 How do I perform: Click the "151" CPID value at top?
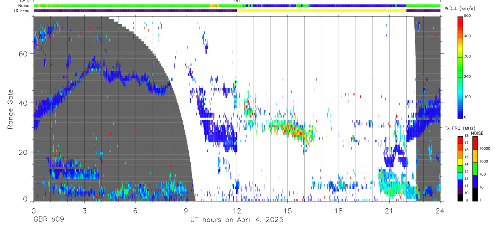pyautogui.click(x=237, y=1)
